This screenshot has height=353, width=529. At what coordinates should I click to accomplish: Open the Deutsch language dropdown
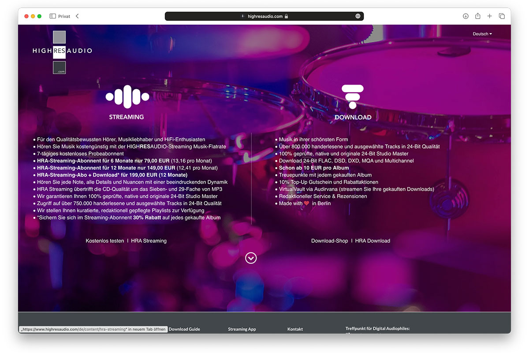click(x=482, y=34)
